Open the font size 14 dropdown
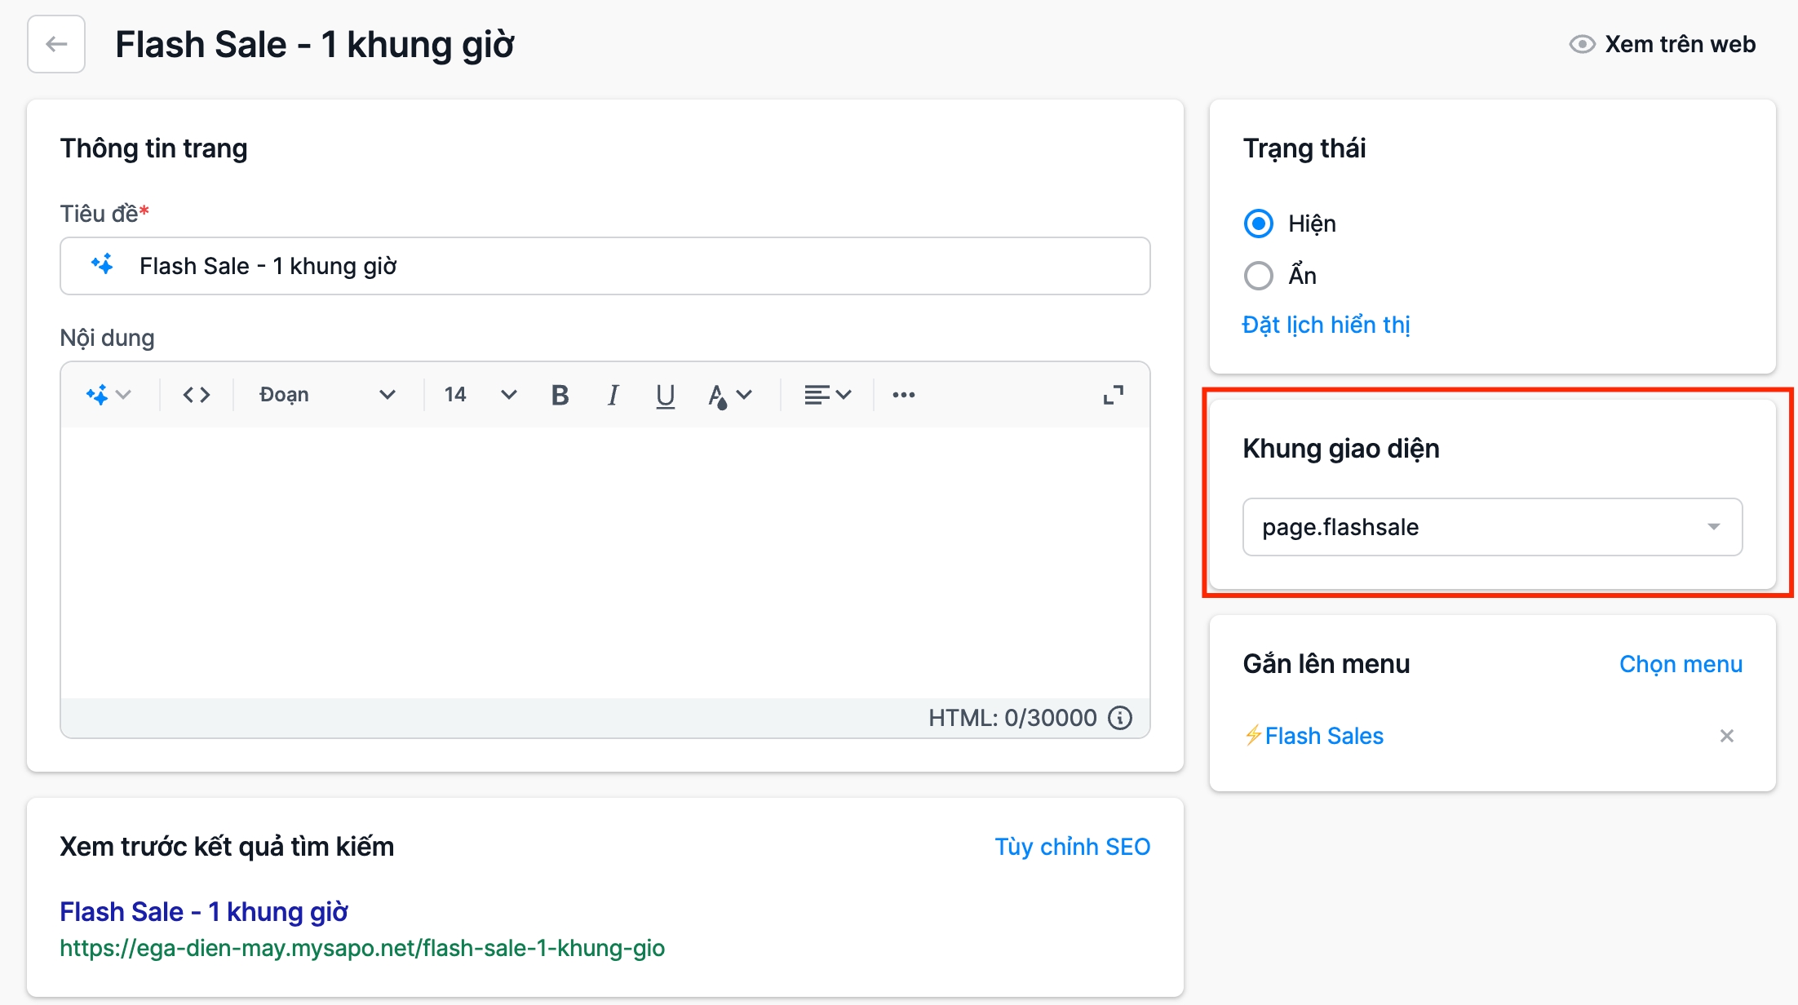Viewport: 1798px width, 1005px height. [x=480, y=395]
